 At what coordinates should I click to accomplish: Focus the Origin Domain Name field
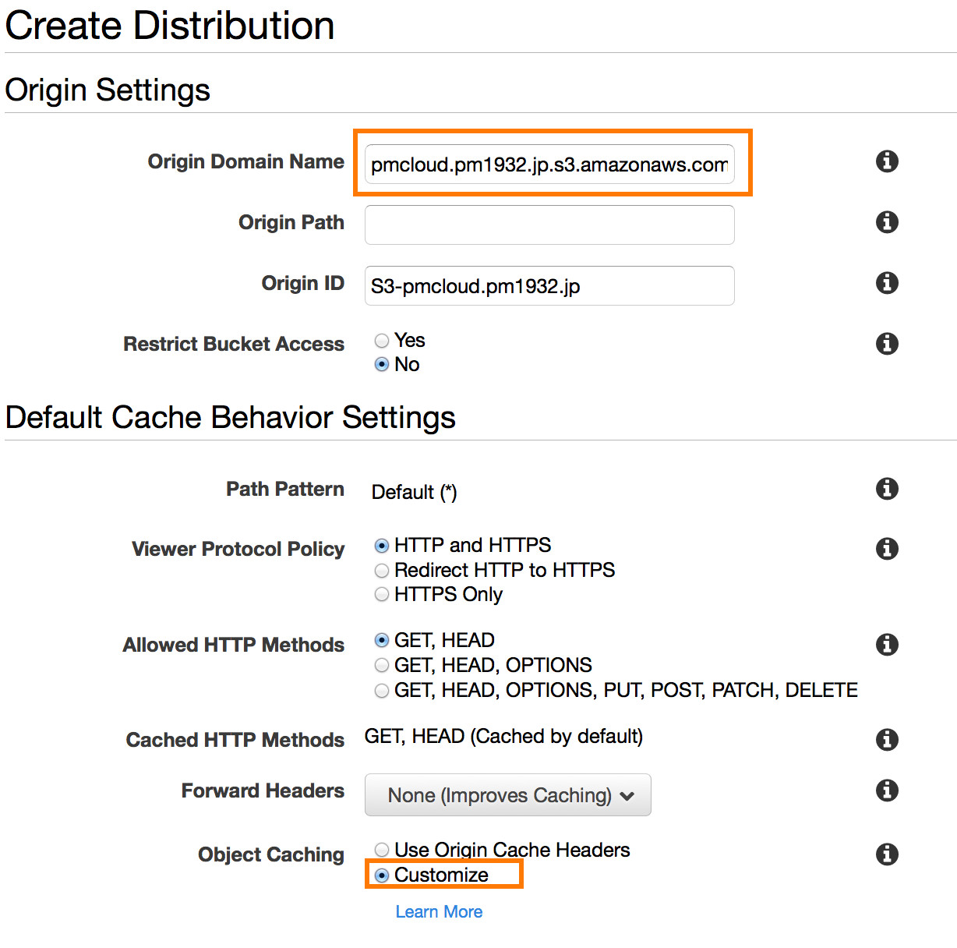549,164
